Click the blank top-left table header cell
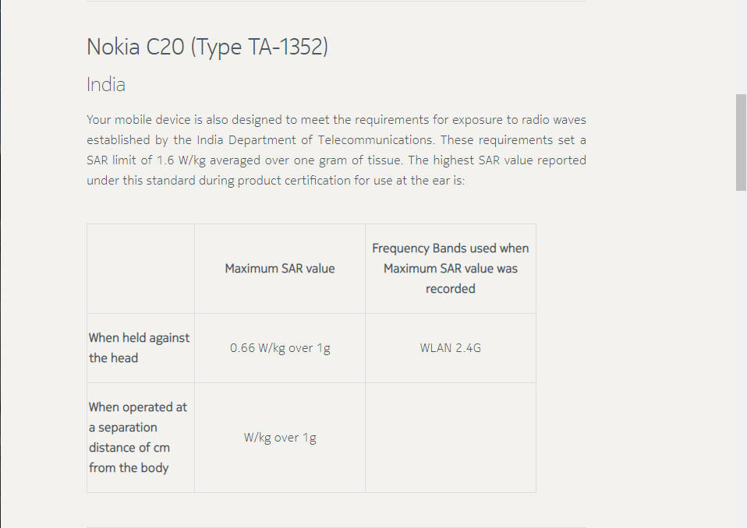747x528 pixels. (x=140, y=269)
